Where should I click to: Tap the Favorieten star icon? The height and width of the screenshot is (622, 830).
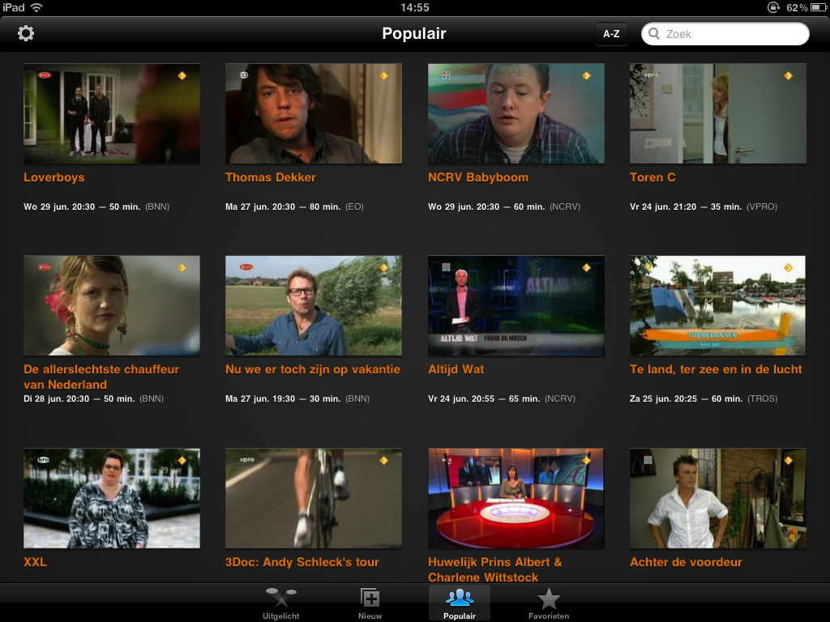point(549,599)
